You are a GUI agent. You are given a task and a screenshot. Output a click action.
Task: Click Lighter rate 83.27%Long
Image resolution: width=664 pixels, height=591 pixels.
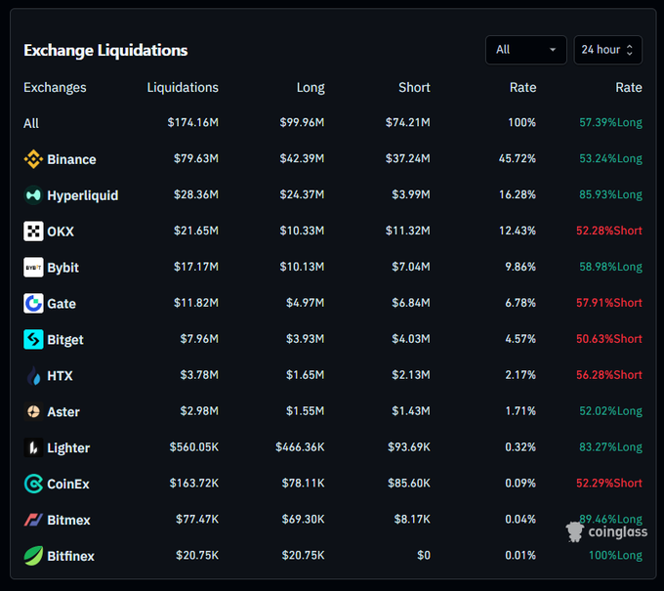pyautogui.click(x=610, y=446)
